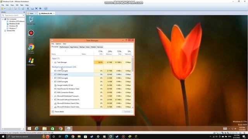Open the Help menu in VMware

[x=27, y=5]
